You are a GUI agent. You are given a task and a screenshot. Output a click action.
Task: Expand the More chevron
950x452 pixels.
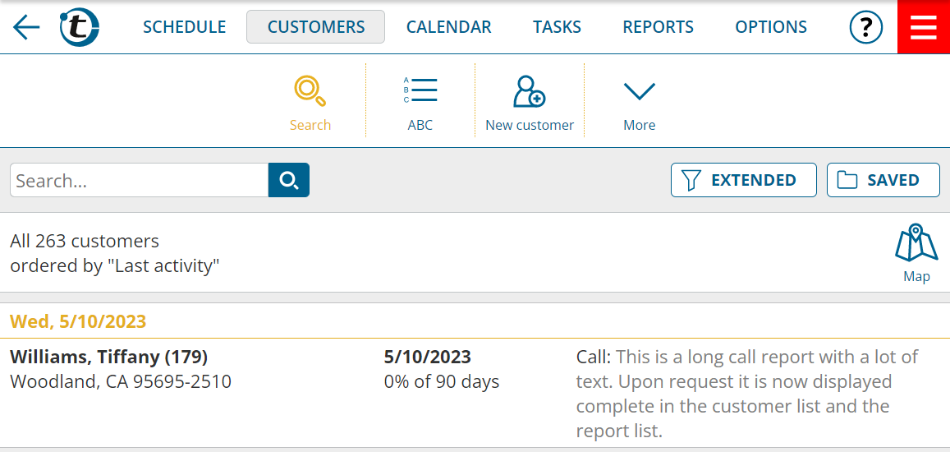tap(639, 104)
